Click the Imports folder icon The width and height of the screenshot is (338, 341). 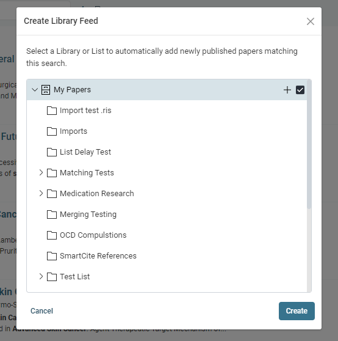[x=52, y=131]
